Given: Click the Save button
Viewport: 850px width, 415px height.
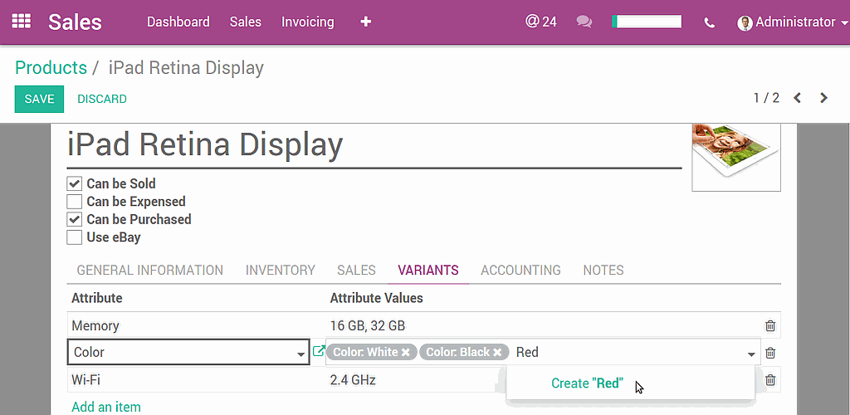Looking at the screenshot, I should [39, 99].
